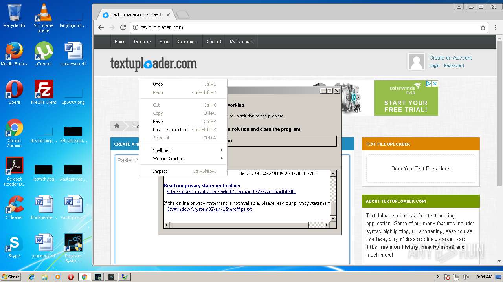The height and width of the screenshot is (282, 503).
Task: Click the textuploader.com logo
Action: coord(153,64)
